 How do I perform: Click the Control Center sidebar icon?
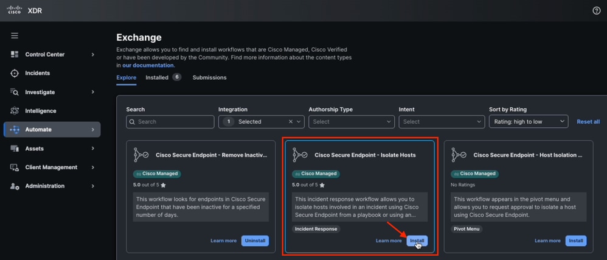point(15,54)
